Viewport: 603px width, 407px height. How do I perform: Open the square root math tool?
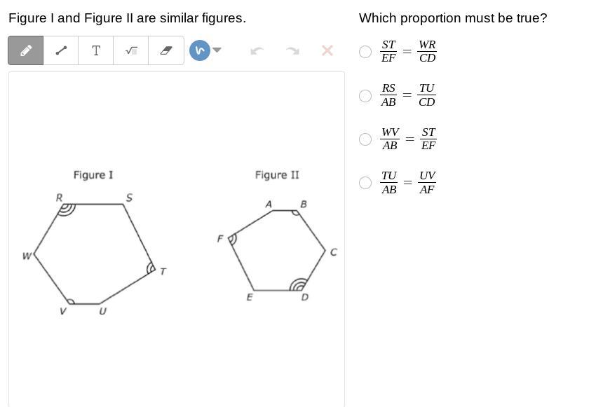pyautogui.click(x=131, y=50)
